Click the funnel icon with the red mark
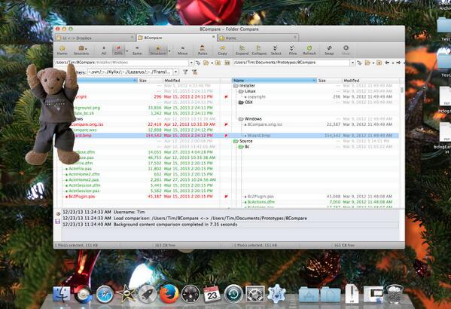The height and width of the screenshot is (309, 451). tap(195, 72)
